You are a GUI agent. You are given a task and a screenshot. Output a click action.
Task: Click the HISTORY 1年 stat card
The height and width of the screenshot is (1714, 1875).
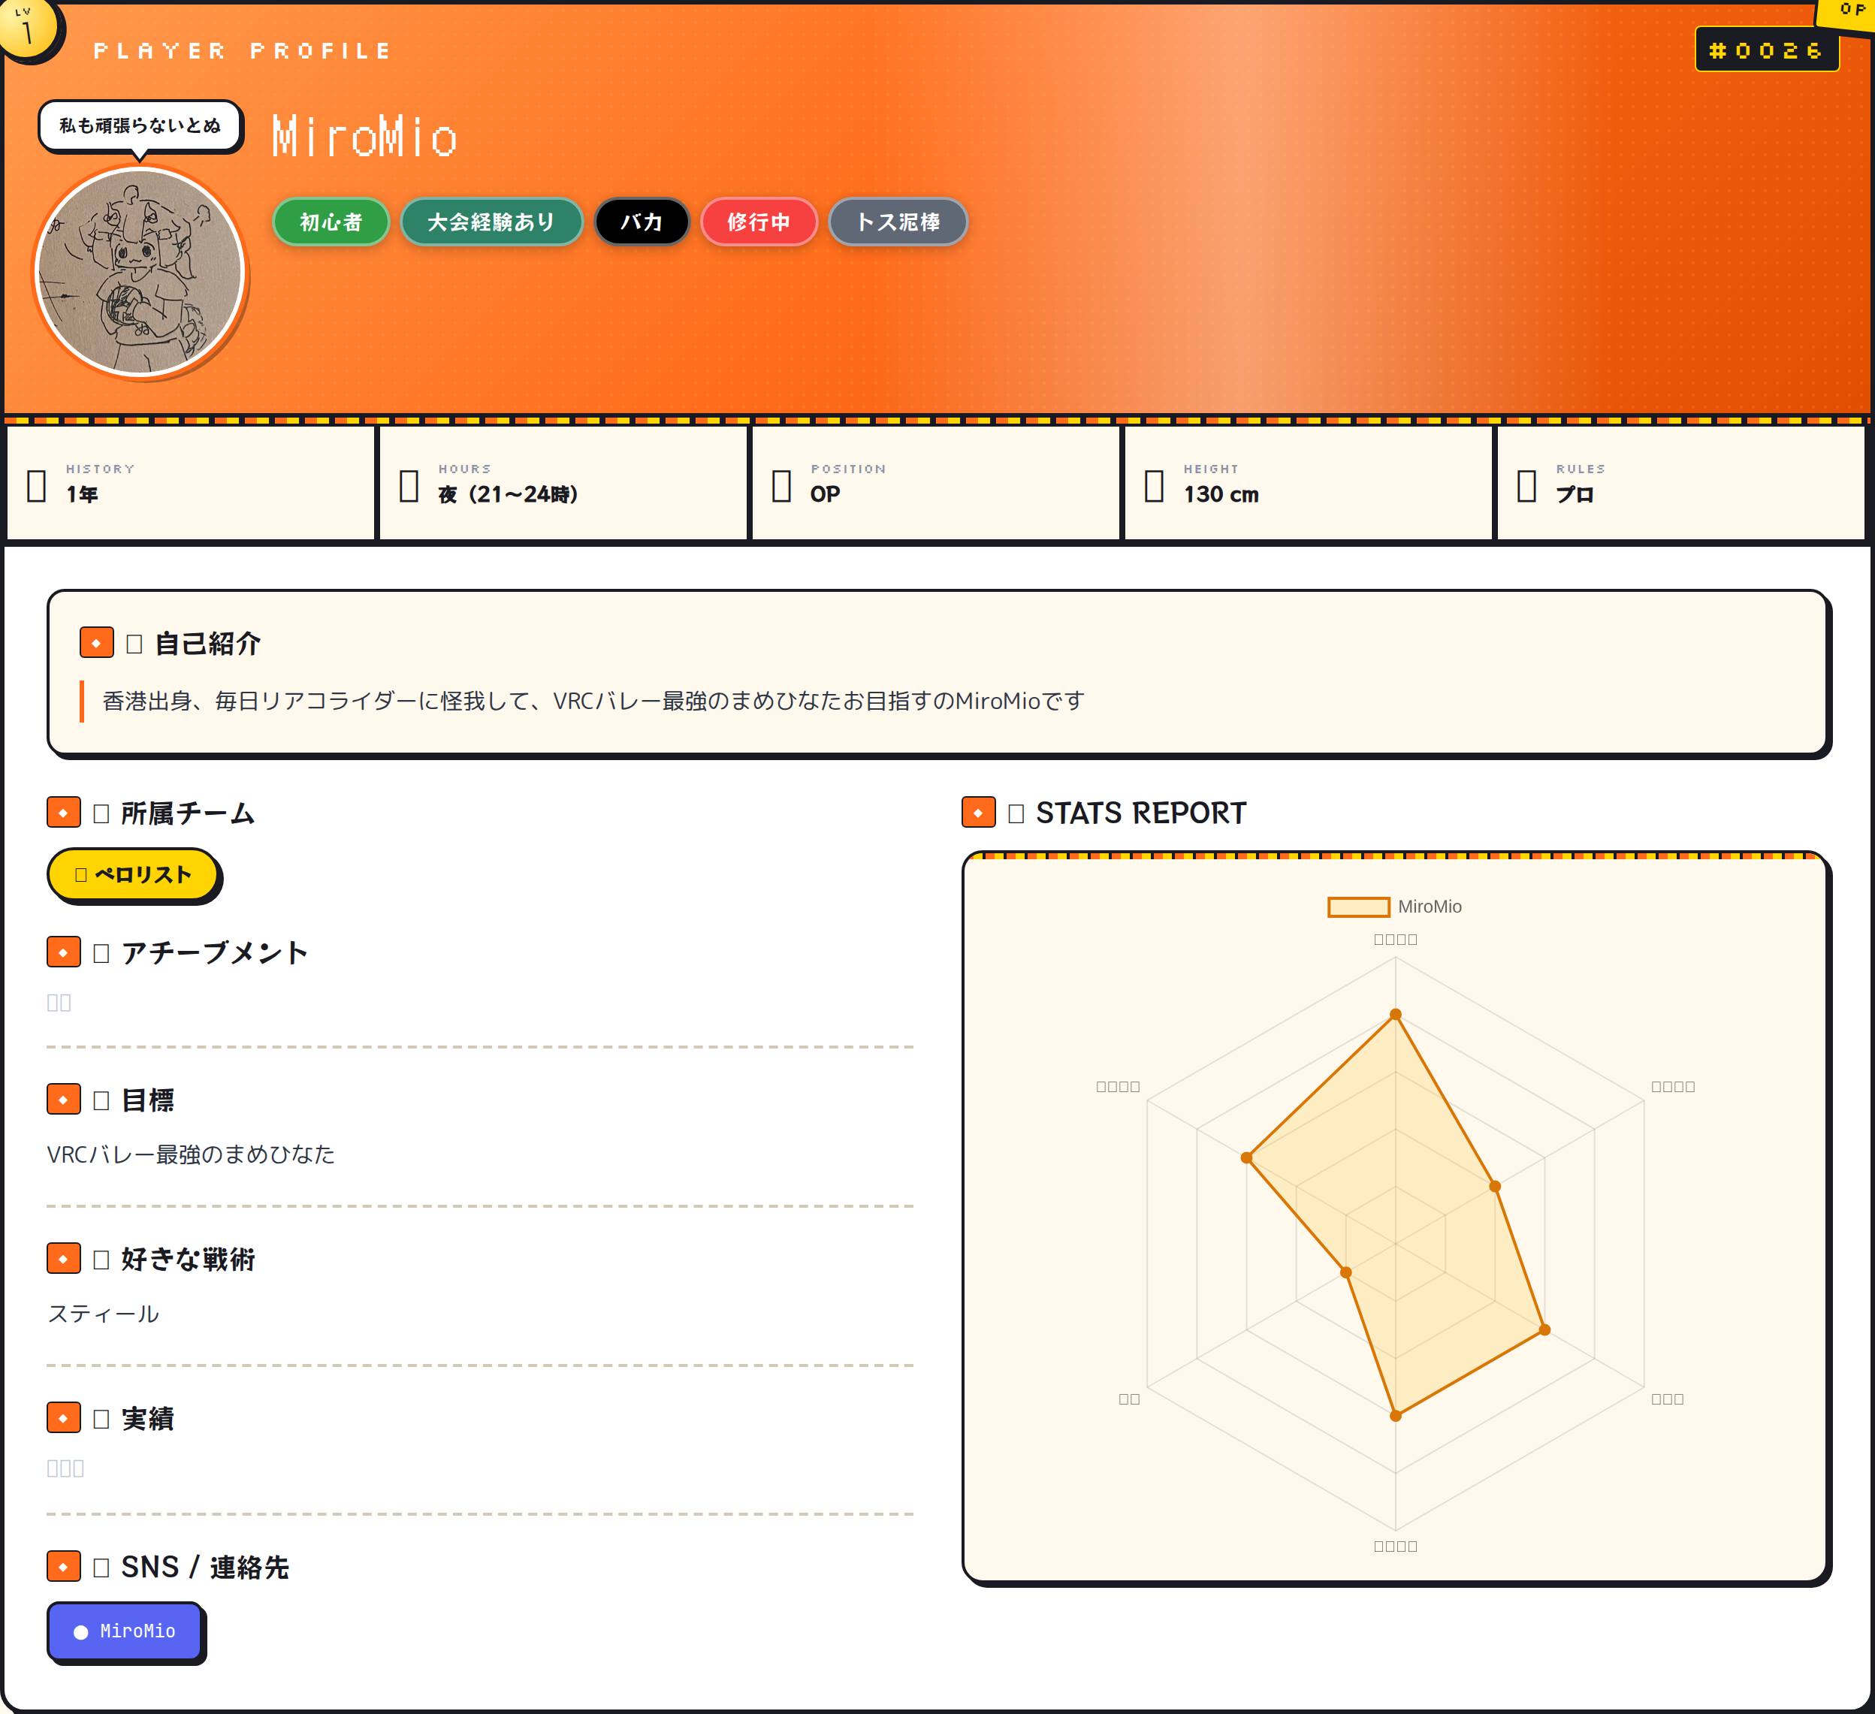click(x=191, y=481)
